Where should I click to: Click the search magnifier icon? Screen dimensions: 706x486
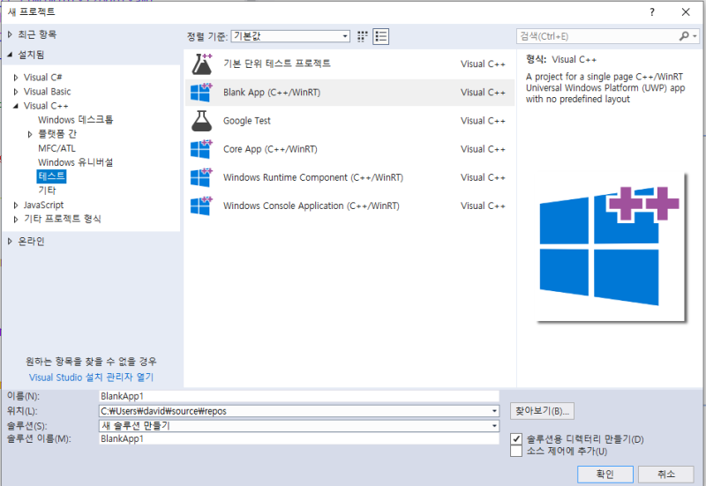(x=684, y=36)
